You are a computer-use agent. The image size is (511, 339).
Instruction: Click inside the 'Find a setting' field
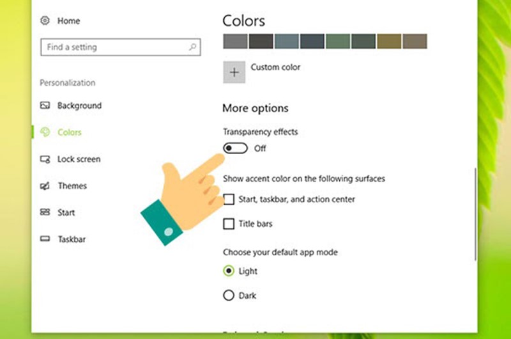112,47
